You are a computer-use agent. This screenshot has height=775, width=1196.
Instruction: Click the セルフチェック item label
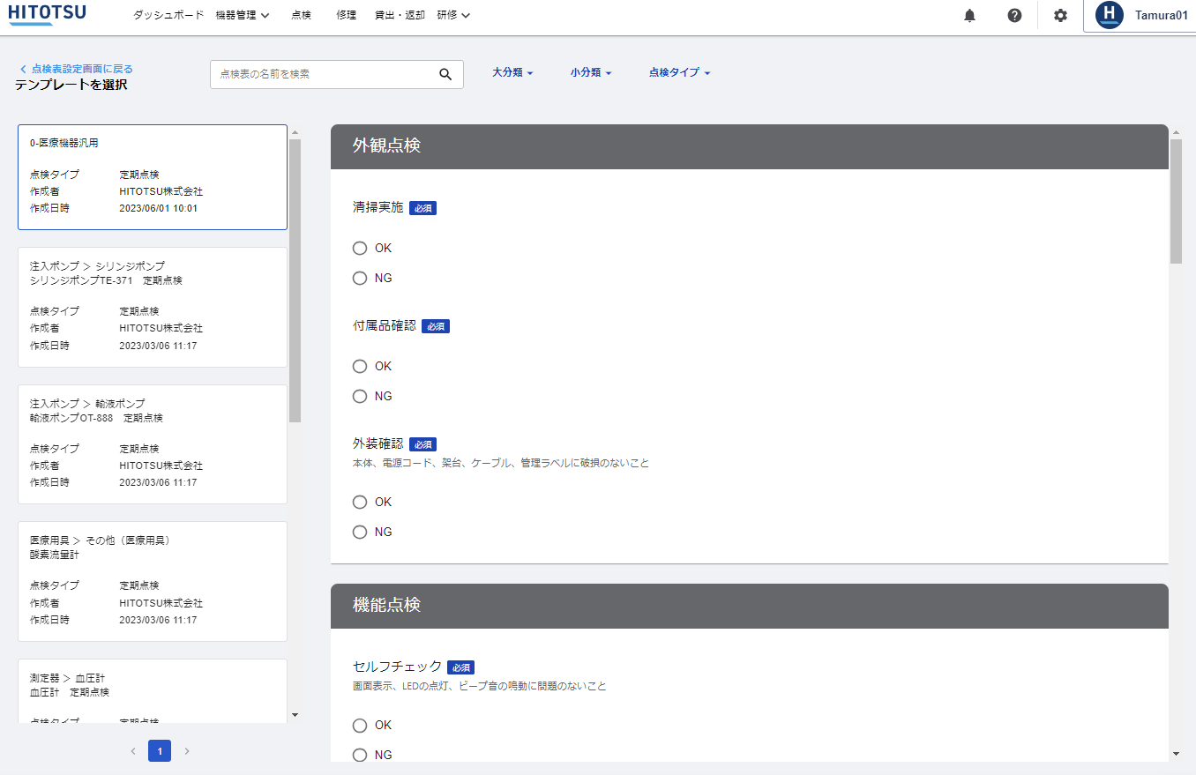(397, 667)
